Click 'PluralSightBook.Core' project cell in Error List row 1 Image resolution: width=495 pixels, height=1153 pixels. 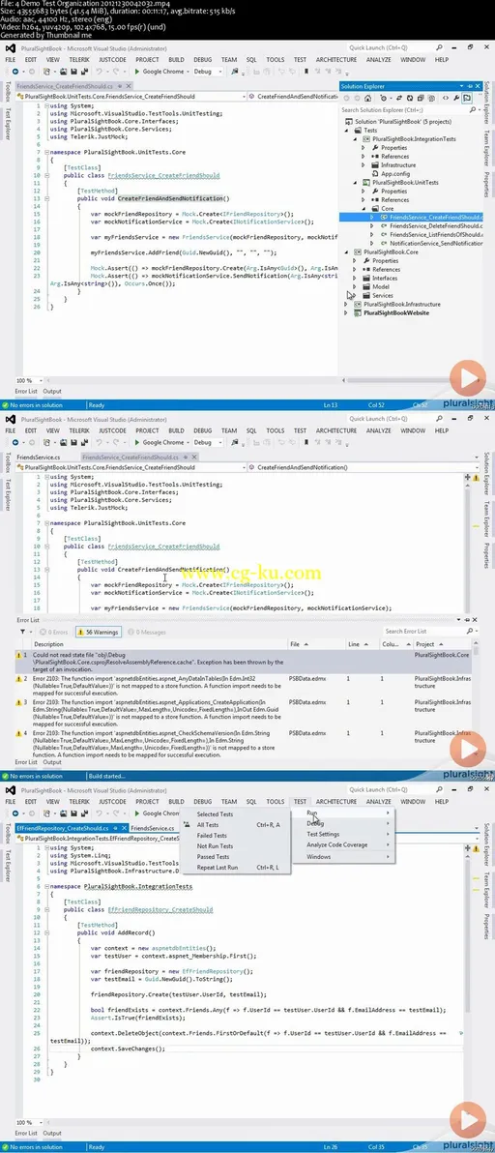441,655
